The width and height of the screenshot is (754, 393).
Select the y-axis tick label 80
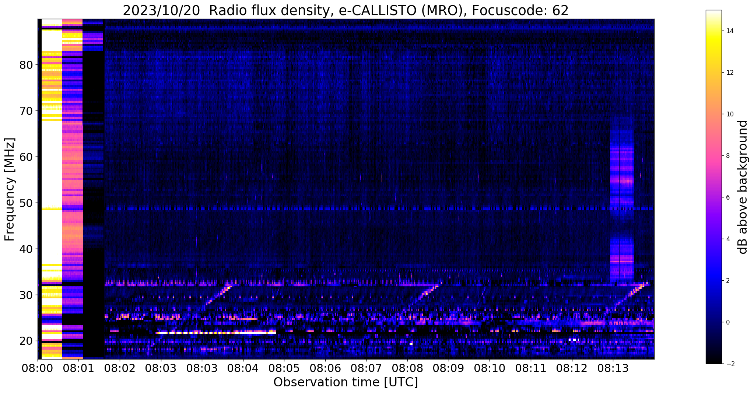(26, 65)
